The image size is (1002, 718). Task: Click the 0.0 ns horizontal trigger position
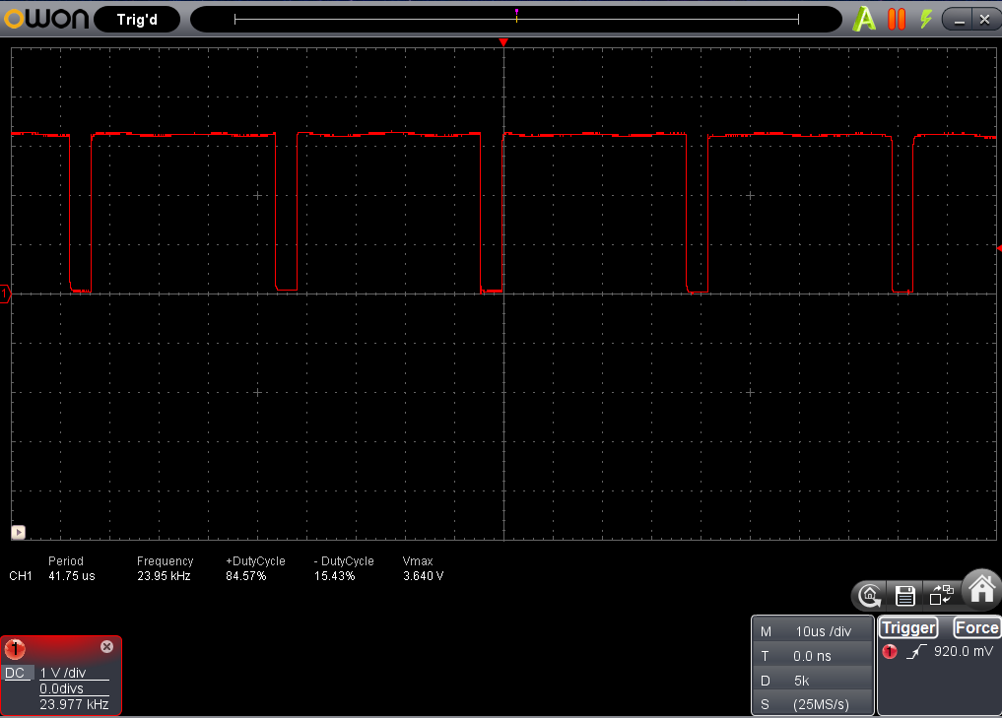812,656
